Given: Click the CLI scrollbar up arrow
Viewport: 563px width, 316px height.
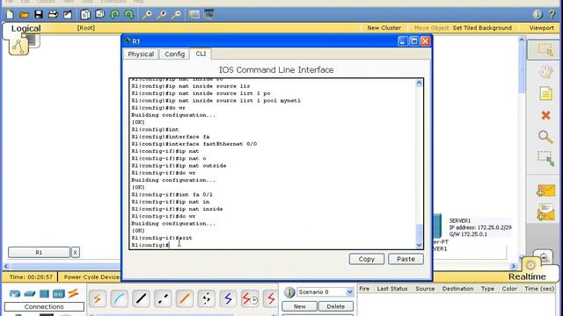Looking at the screenshot, I should tap(419, 83).
